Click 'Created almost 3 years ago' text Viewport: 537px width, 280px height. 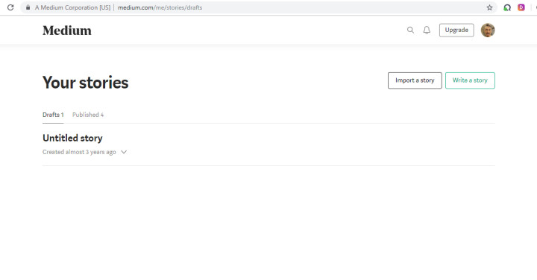(x=79, y=152)
